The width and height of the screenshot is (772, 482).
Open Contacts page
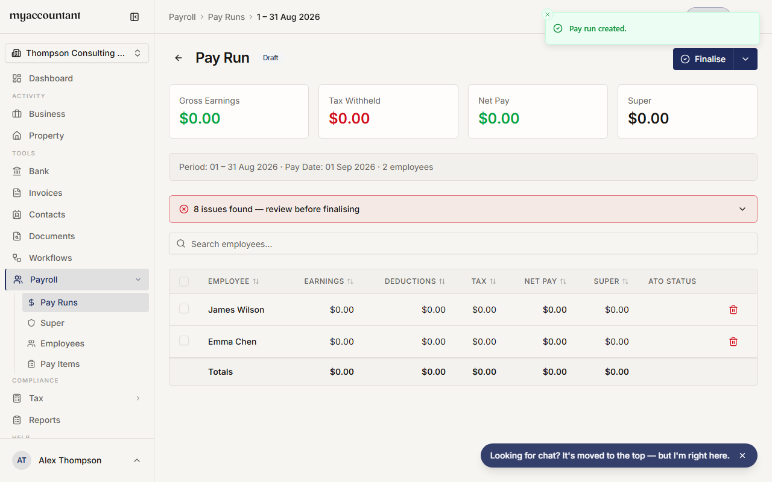point(77,214)
